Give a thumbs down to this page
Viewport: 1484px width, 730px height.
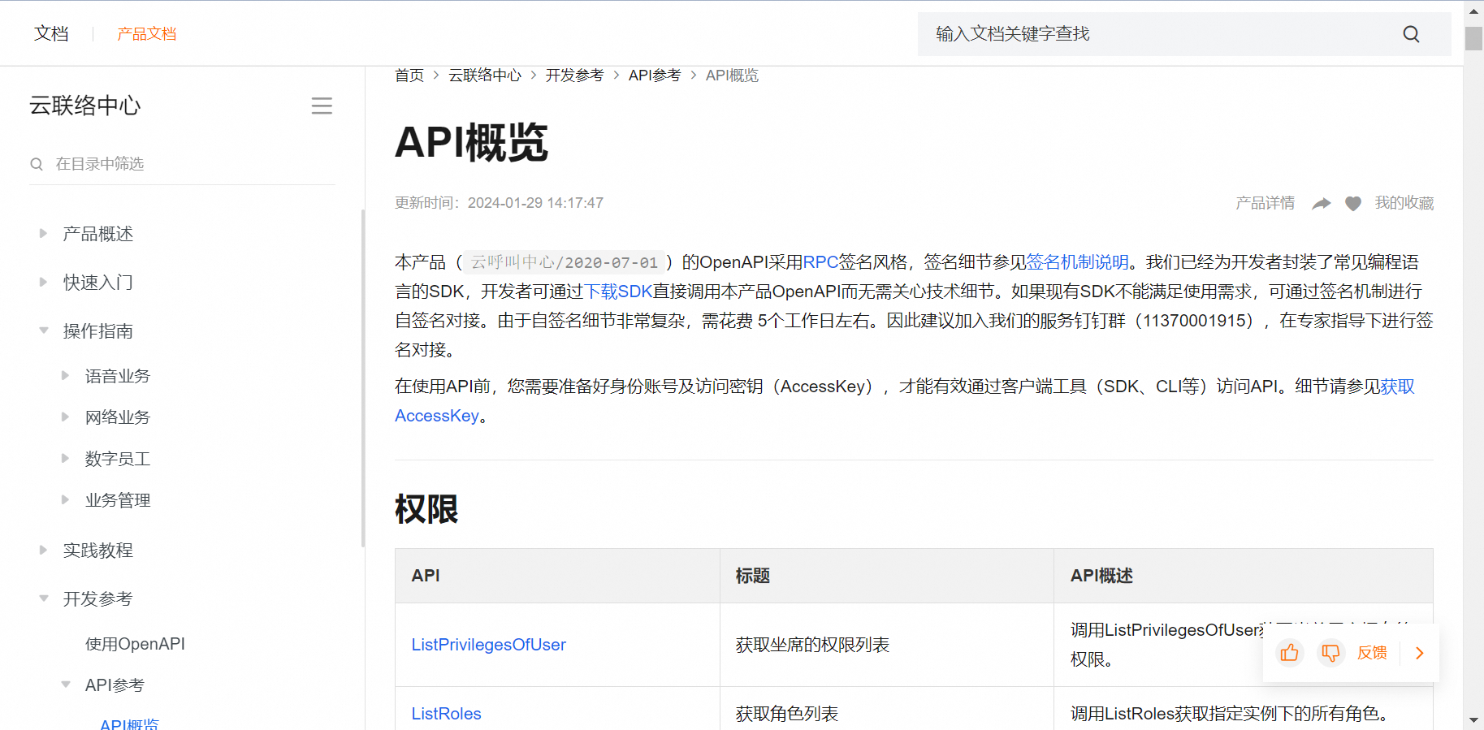point(1330,653)
